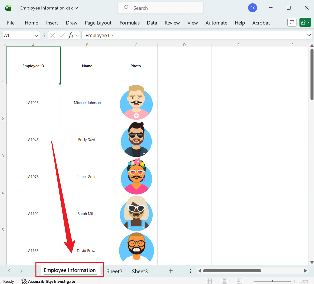Click the Page Break Preview icon
314x284 pixels.
click(x=239, y=281)
